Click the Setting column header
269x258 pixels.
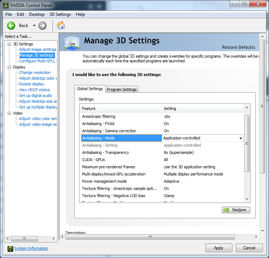tap(202, 108)
